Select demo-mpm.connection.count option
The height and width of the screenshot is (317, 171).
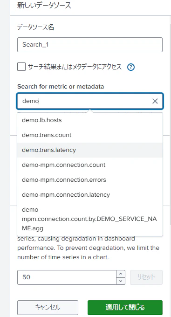click(x=90, y=165)
